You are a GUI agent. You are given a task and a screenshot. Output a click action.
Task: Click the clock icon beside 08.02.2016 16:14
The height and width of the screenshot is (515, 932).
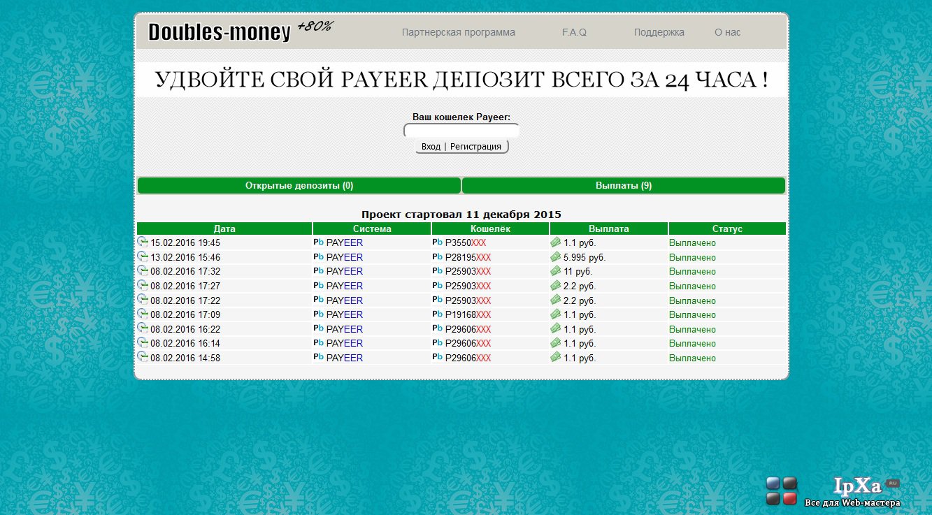pos(143,342)
